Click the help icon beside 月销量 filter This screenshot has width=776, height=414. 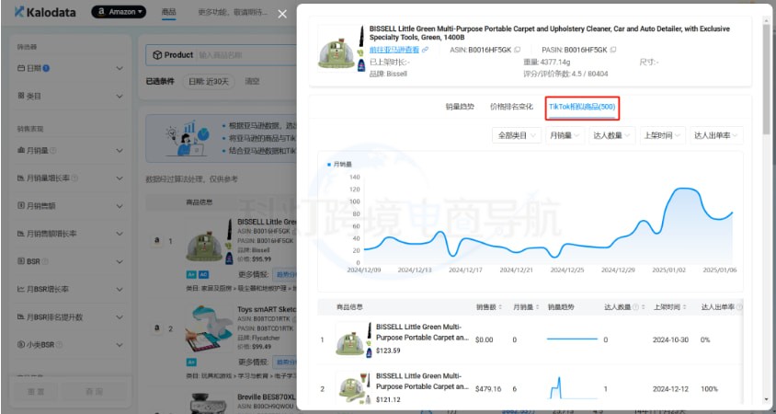[53, 150]
